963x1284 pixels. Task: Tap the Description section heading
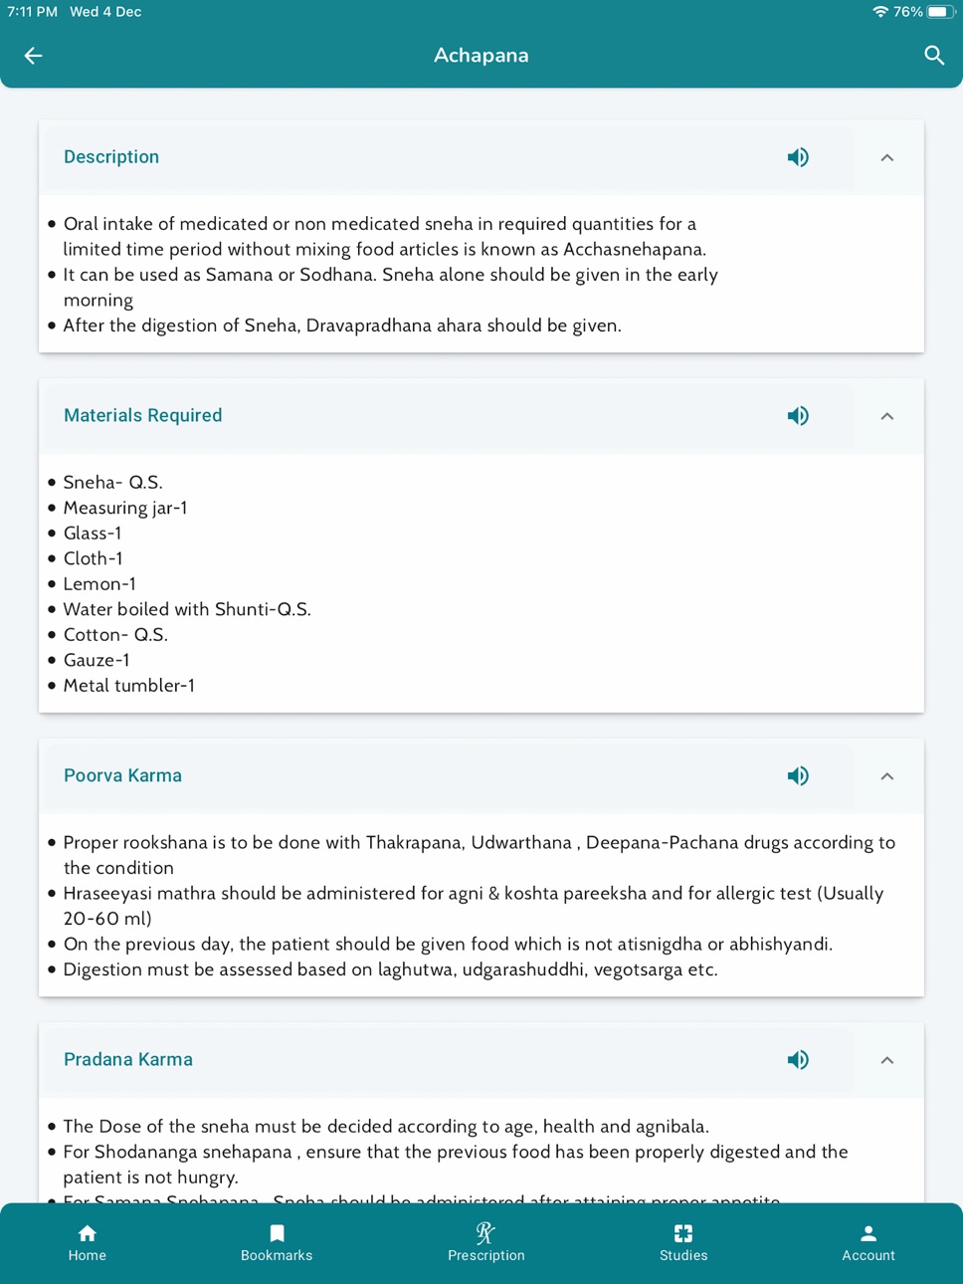111,157
